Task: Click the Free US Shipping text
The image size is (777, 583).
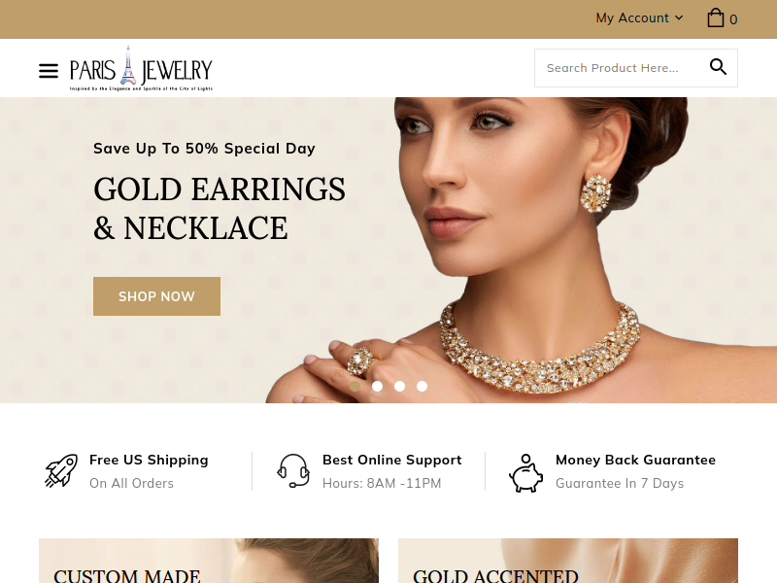Action: [149, 460]
